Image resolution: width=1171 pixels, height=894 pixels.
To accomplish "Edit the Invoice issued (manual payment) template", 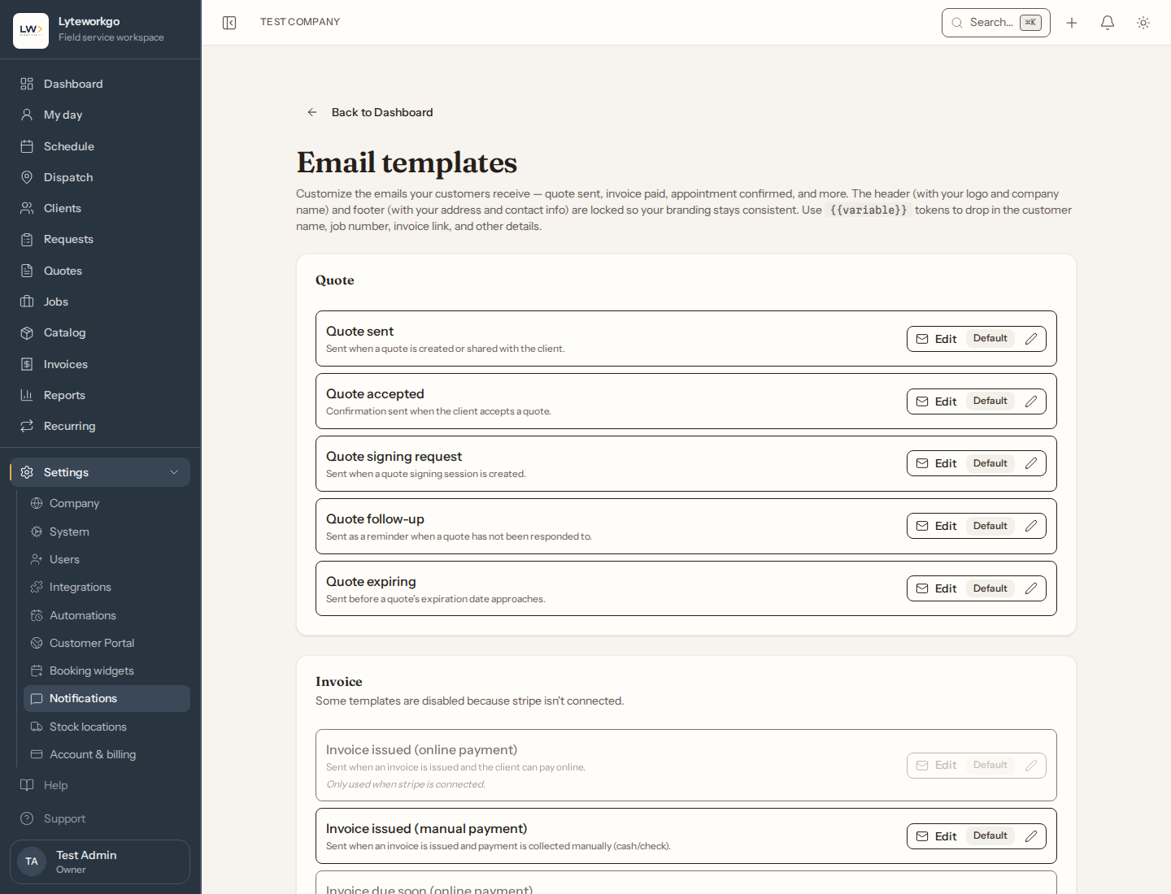I will pyautogui.click(x=977, y=836).
